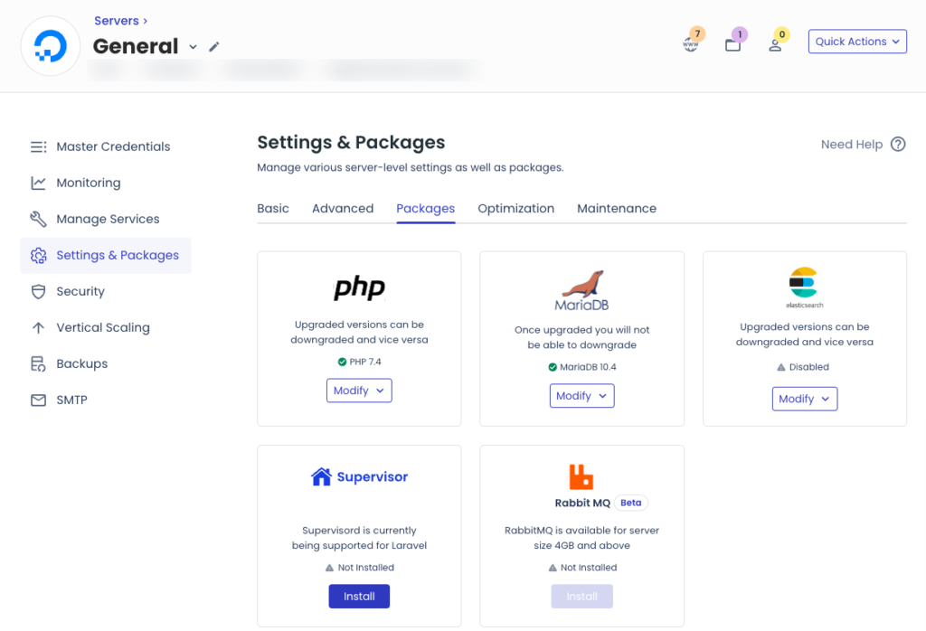The image size is (926, 631).
Task: Switch to the Advanced tab
Action: point(343,208)
